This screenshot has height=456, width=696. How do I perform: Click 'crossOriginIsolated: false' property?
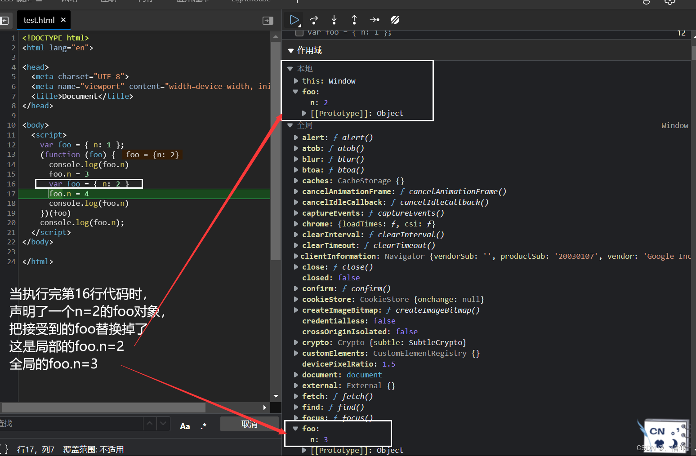tap(360, 332)
